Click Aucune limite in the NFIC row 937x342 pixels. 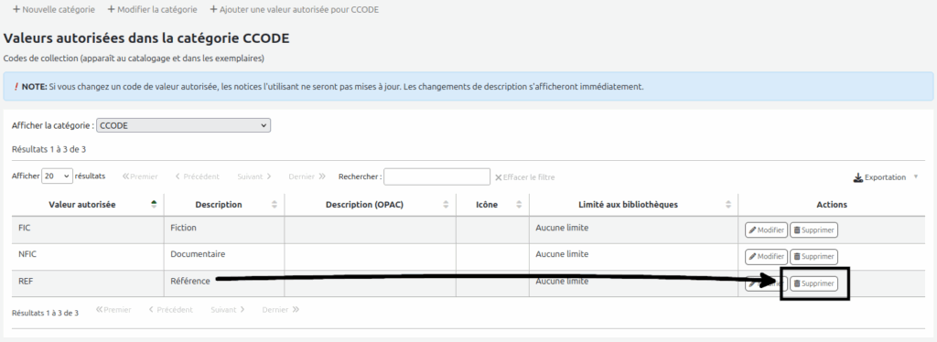pos(562,254)
